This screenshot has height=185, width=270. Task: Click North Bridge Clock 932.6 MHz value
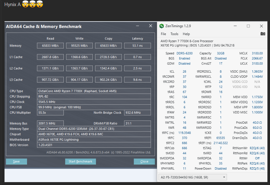(137, 113)
